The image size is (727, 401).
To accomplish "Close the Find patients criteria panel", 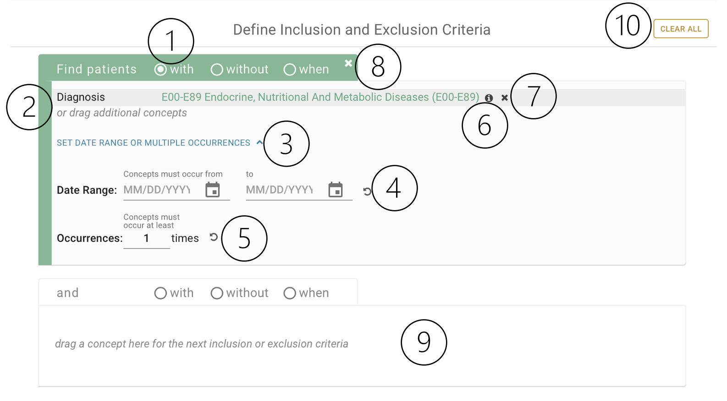I will [348, 63].
